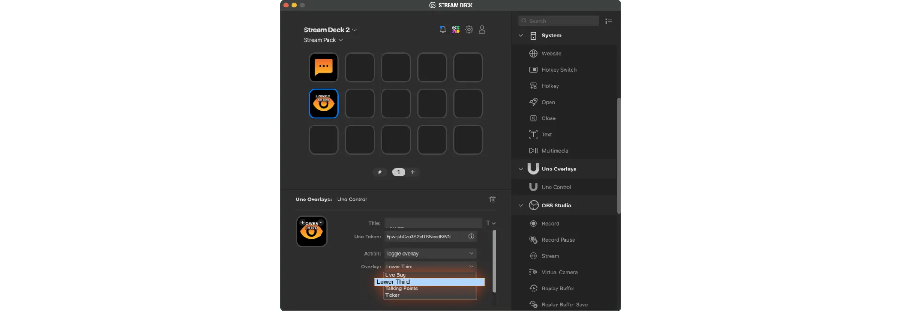Collapse the System category

click(521, 36)
